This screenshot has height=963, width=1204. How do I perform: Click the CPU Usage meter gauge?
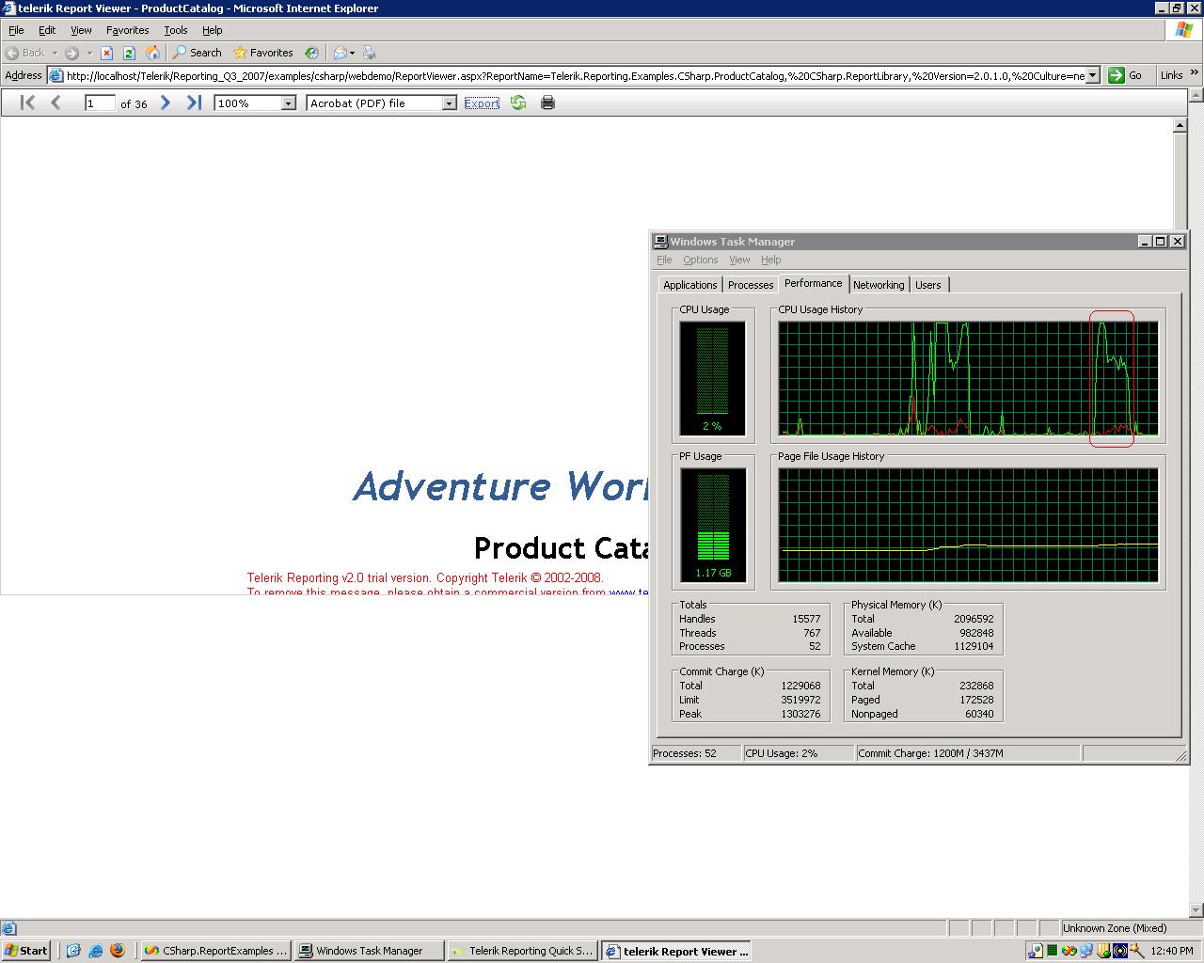(712, 378)
